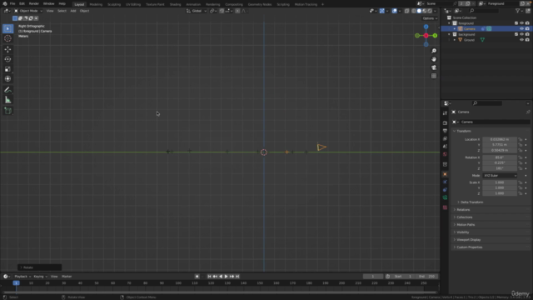Screen dimensions: 533x300
Task: Open the timeline Keying popover
Action: click(40, 277)
